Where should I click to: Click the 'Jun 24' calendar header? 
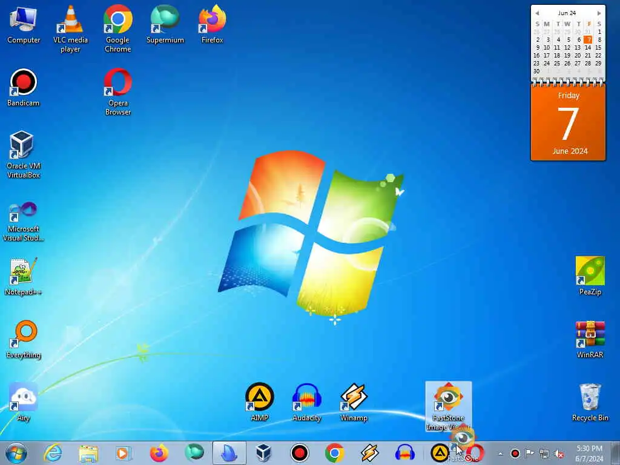coord(567,13)
